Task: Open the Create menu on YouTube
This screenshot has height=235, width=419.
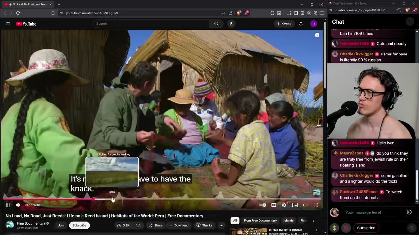Action: [284, 23]
